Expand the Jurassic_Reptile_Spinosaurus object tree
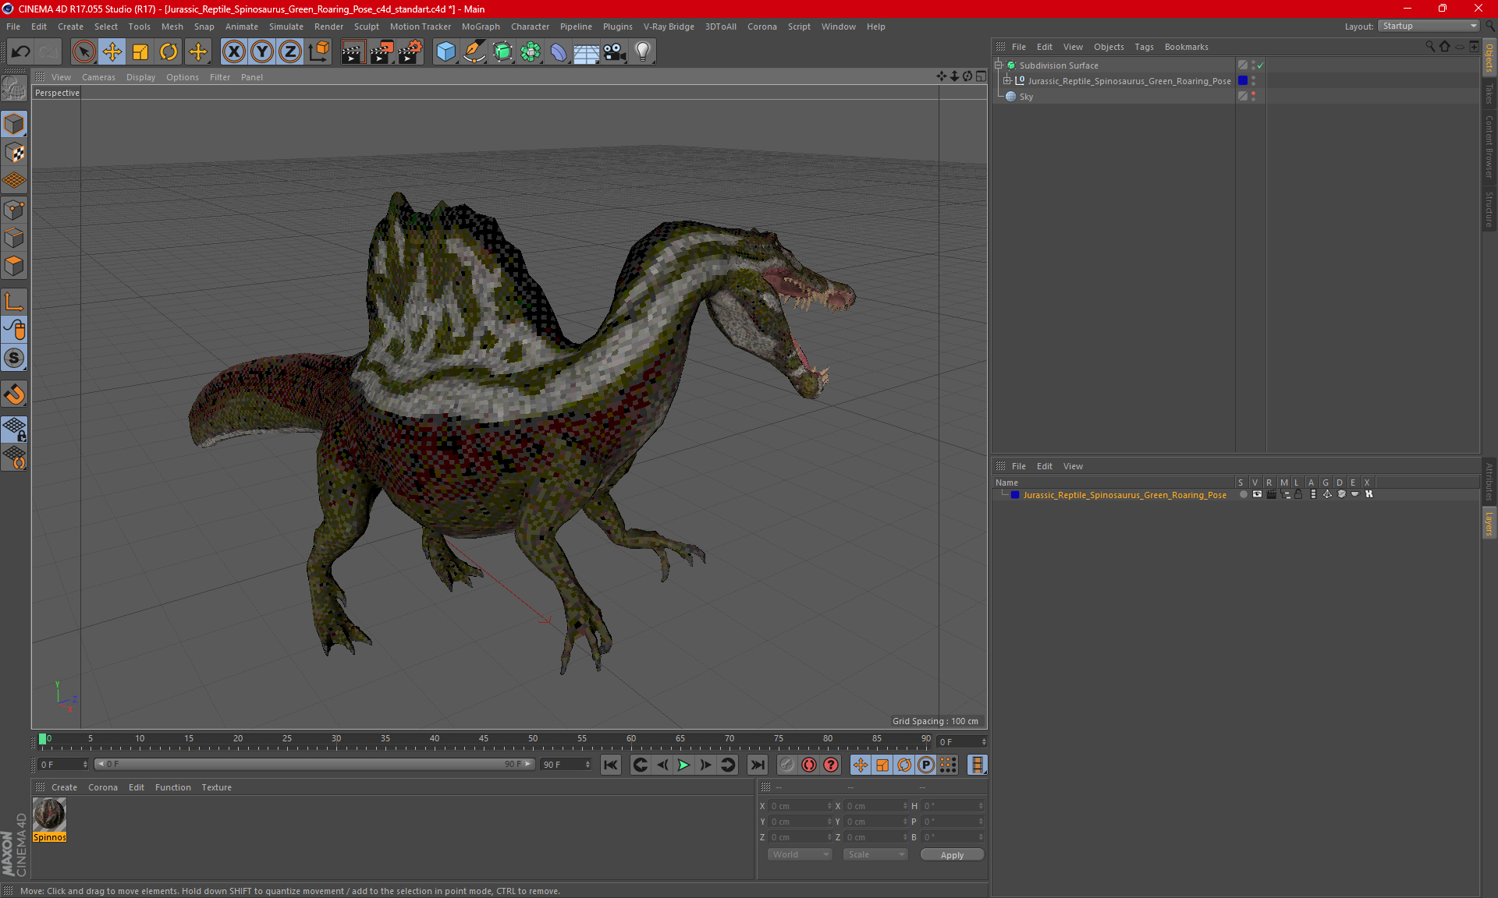This screenshot has height=898, width=1498. [x=1007, y=81]
